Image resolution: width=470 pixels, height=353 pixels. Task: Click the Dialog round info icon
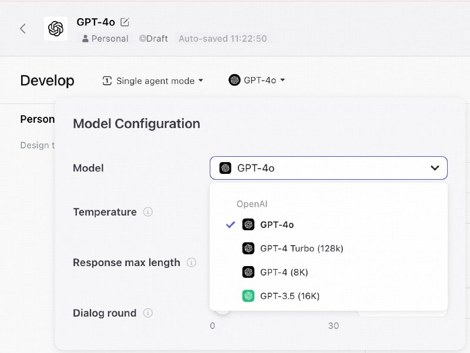pyautogui.click(x=147, y=313)
